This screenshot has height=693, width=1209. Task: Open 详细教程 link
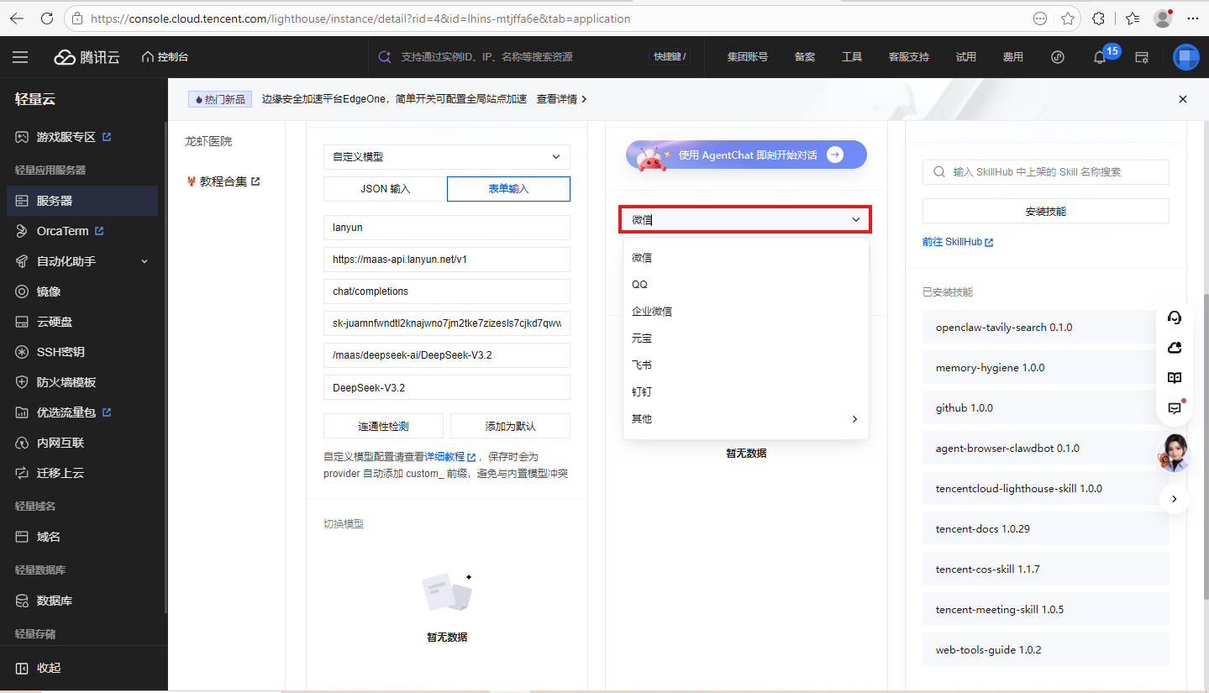tap(449, 457)
